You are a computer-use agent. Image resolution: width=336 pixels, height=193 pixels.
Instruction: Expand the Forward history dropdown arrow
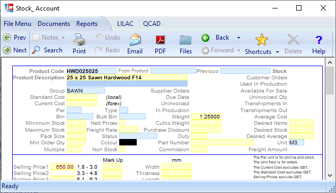[x=238, y=50]
